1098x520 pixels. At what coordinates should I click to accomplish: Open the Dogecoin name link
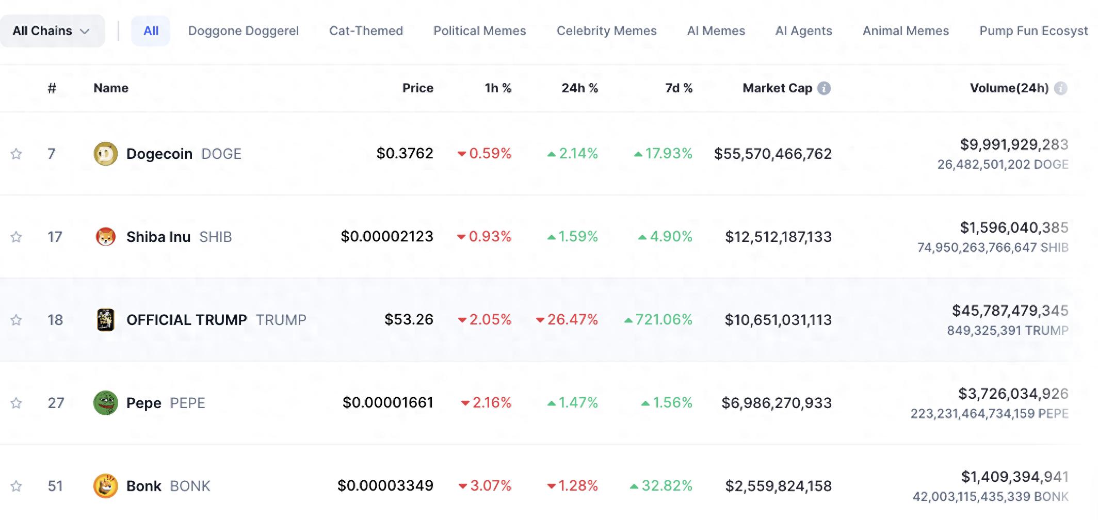(159, 154)
